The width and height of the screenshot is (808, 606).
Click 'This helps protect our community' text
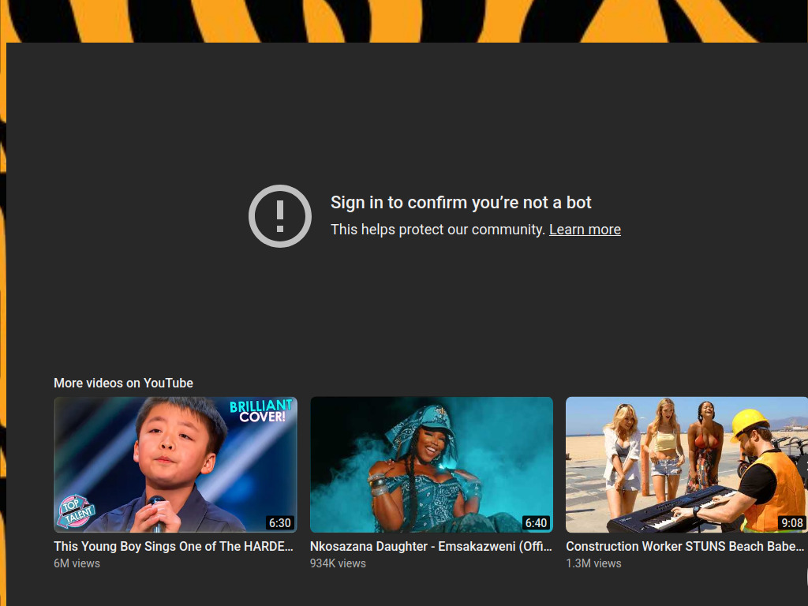click(x=437, y=230)
